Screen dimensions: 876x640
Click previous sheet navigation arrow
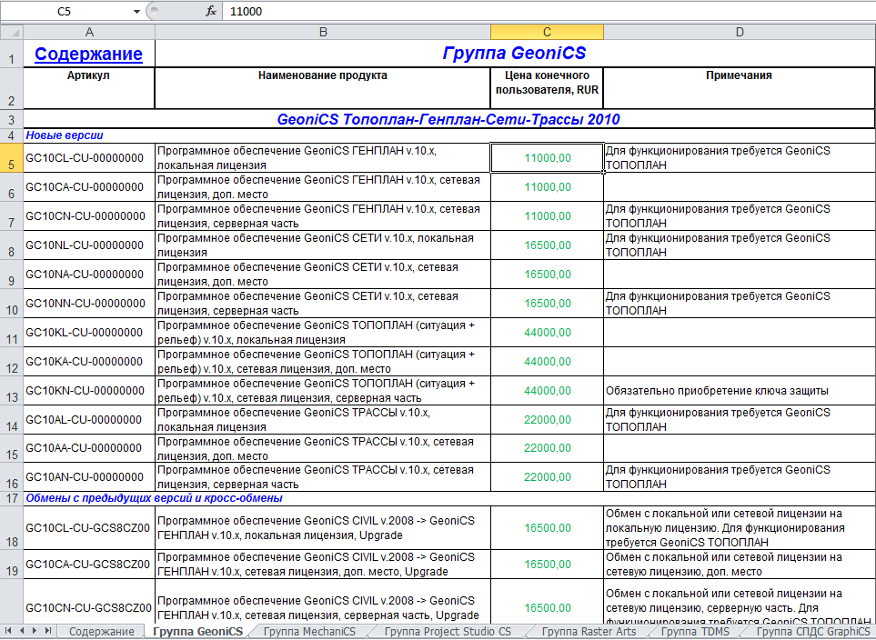point(22,632)
